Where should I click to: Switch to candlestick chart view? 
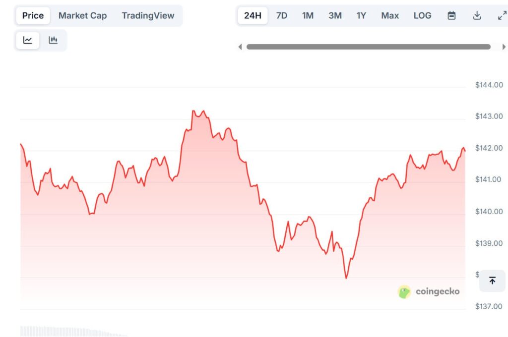pyautogui.click(x=53, y=40)
